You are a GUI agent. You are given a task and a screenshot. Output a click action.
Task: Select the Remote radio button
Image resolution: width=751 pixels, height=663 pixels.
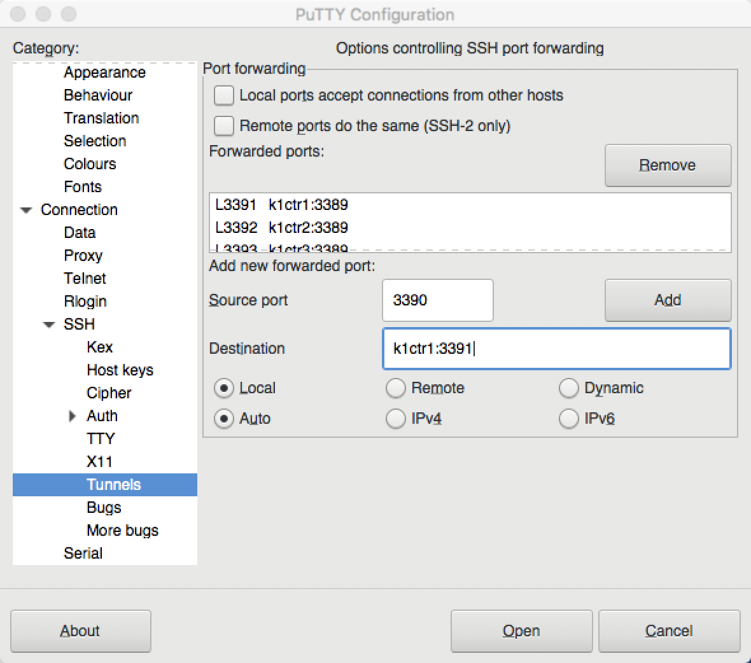tap(396, 388)
